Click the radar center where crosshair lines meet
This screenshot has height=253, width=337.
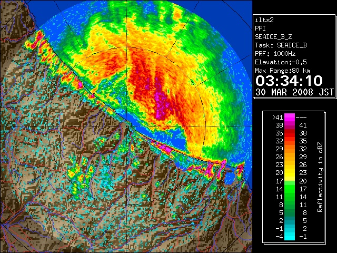coord(127,126)
